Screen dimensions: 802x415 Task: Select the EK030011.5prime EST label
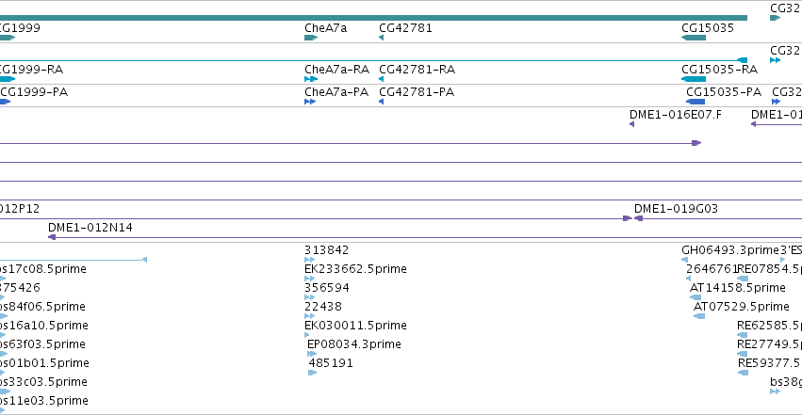coord(355,326)
